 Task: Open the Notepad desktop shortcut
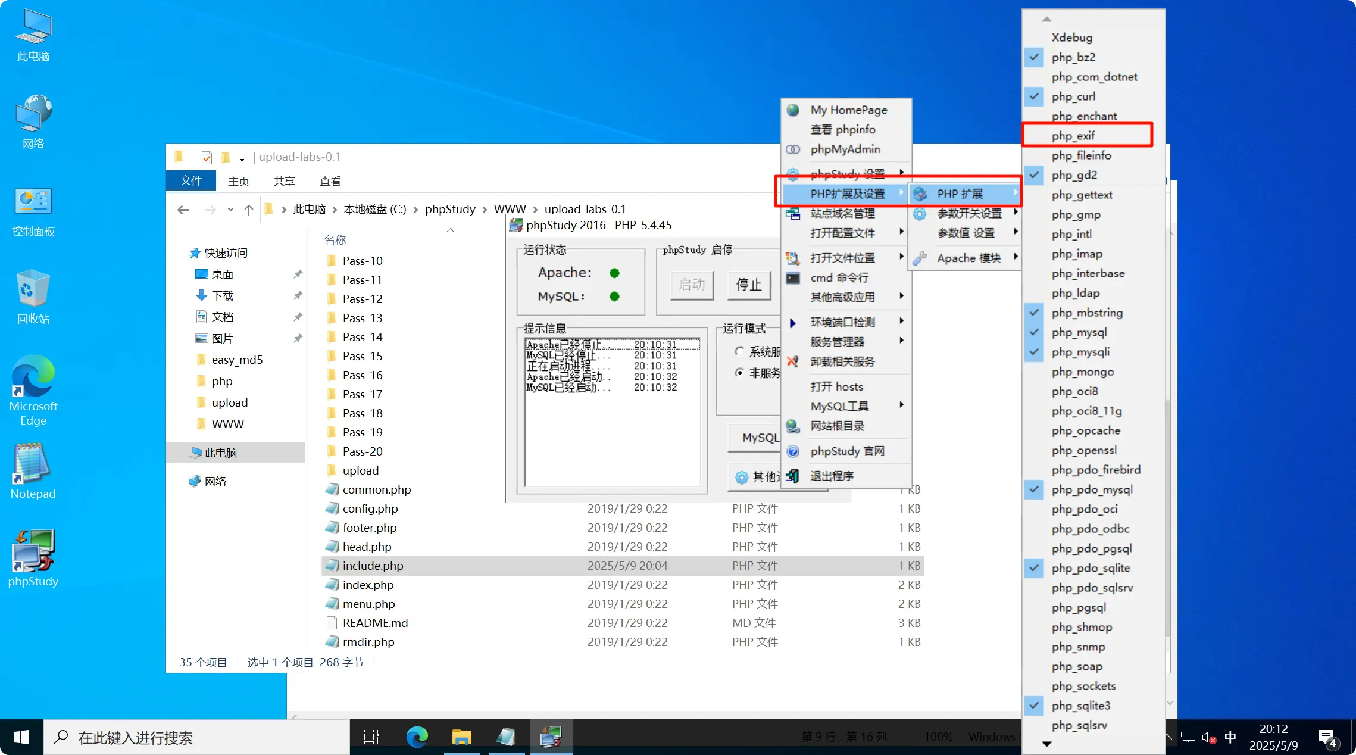point(33,472)
